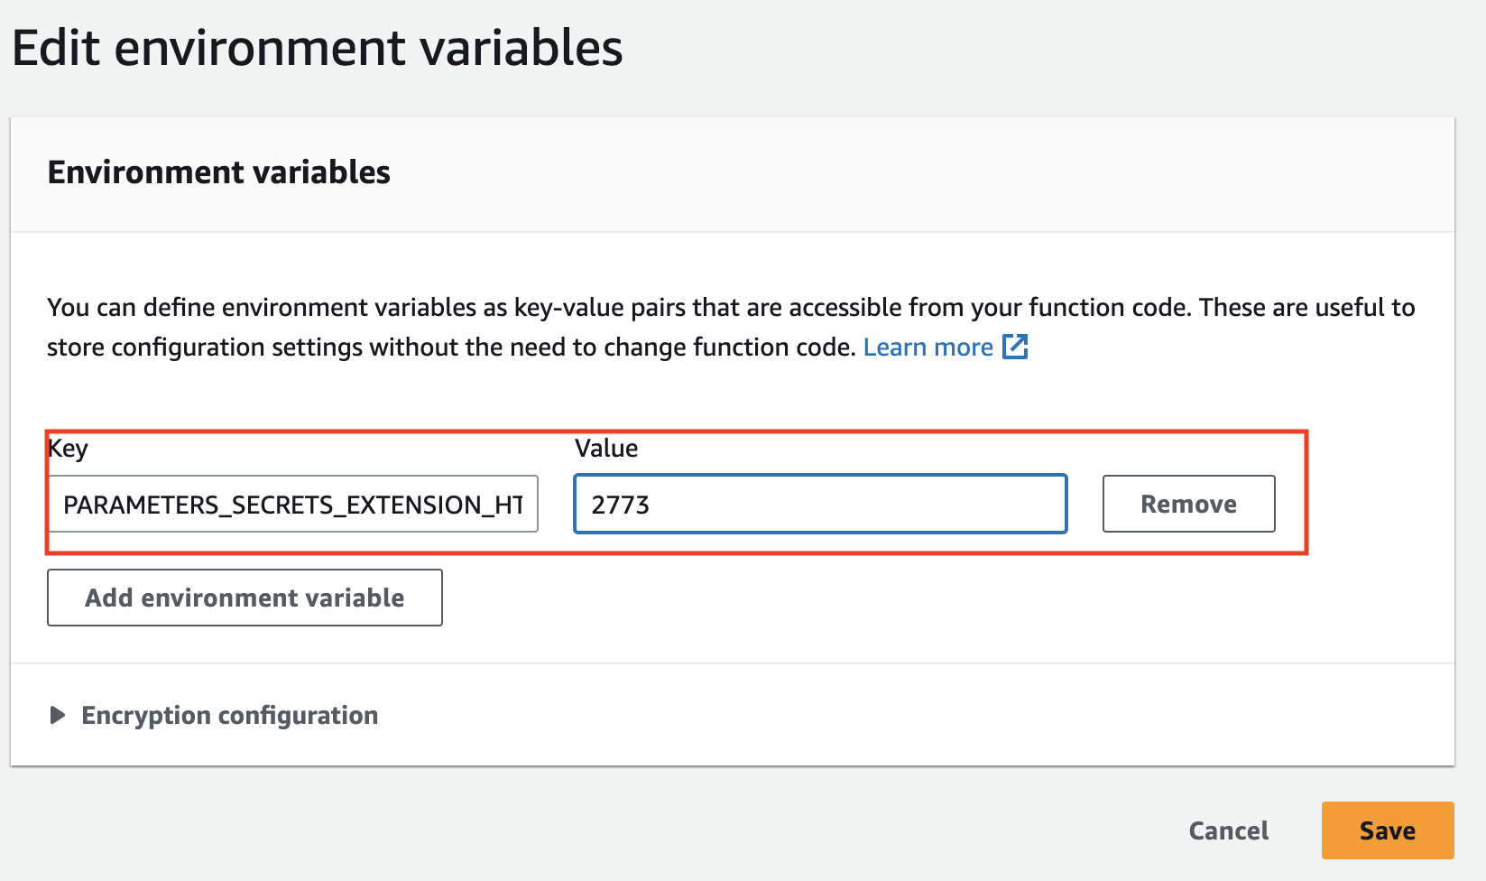Click the Save button
This screenshot has width=1486, height=881.
1388,830
